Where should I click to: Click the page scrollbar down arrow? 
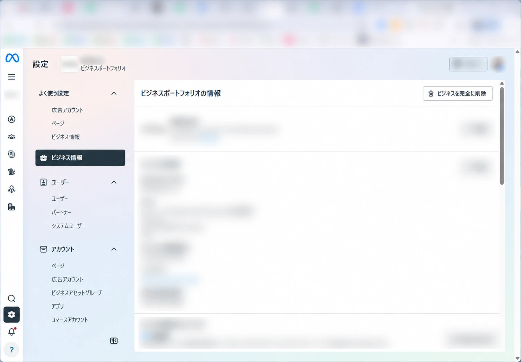[x=517, y=359]
